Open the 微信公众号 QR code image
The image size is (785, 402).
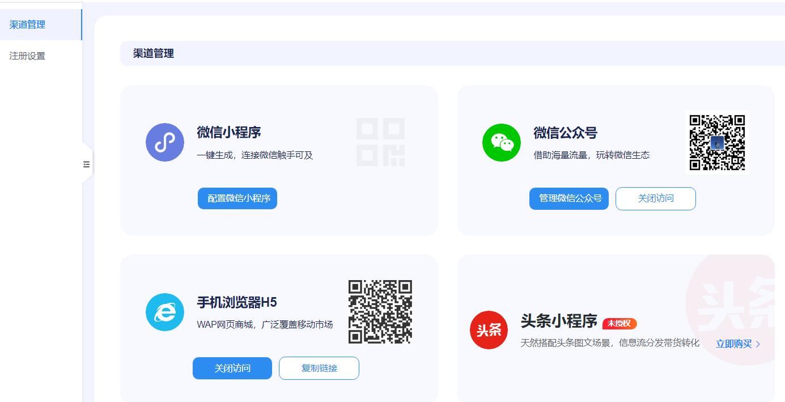coord(717,142)
